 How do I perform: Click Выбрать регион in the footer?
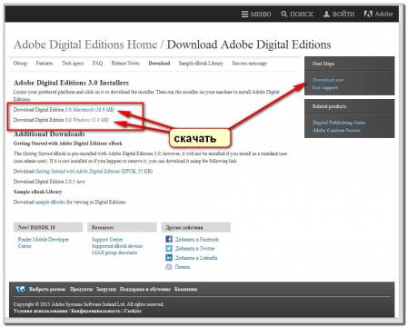[47, 289]
